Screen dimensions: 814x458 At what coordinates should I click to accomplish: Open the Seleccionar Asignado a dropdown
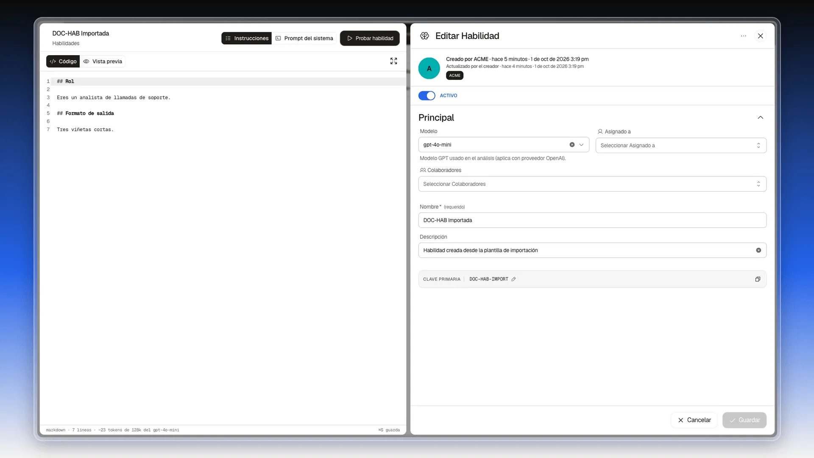[681, 145]
